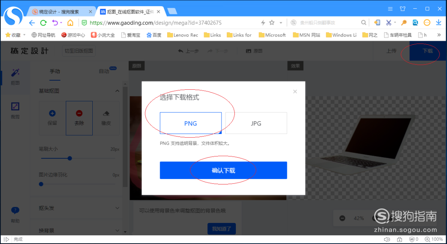This screenshot has width=447, height=244.
Task: Open the 收藏 favorites star
Action: coord(8,35)
